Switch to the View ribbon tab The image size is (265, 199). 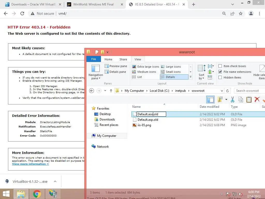(x=138, y=59)
